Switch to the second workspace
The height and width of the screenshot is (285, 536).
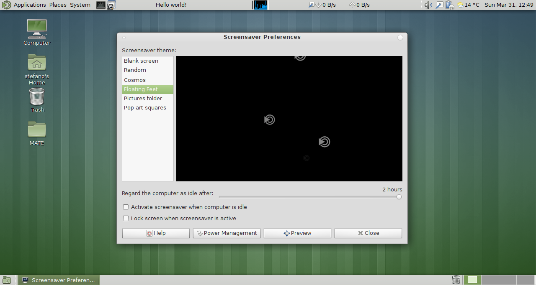pos(490,280)
